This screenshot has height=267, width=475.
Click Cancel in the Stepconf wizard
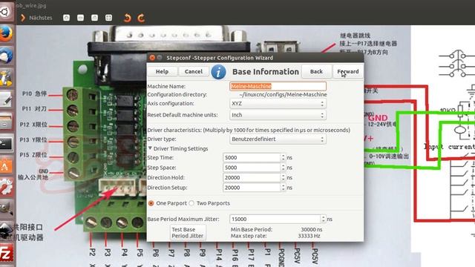(194, 71)
